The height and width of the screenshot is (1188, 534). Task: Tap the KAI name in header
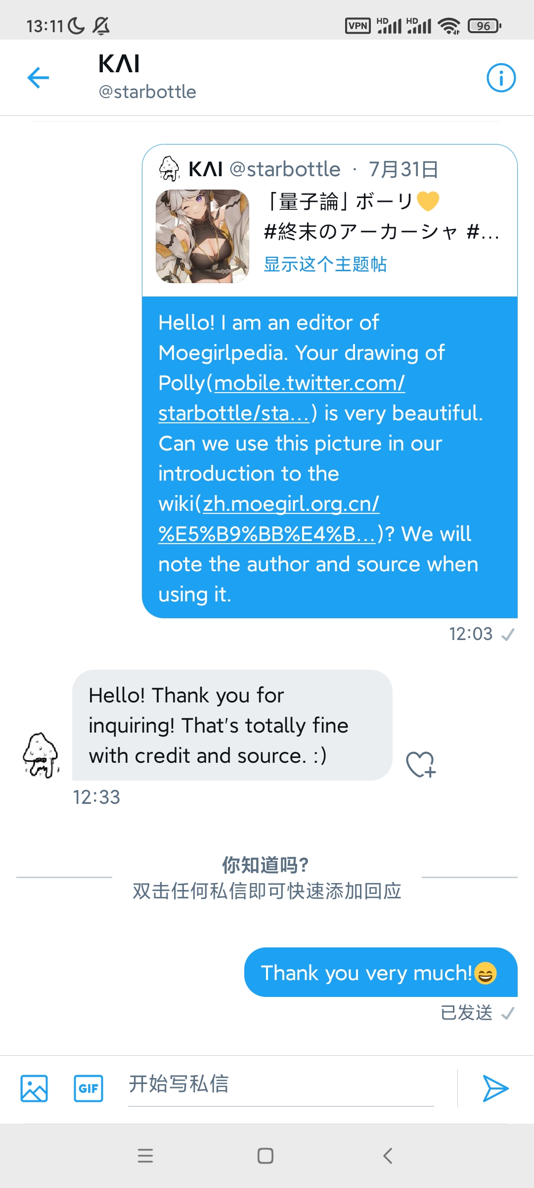coord(119,64)
